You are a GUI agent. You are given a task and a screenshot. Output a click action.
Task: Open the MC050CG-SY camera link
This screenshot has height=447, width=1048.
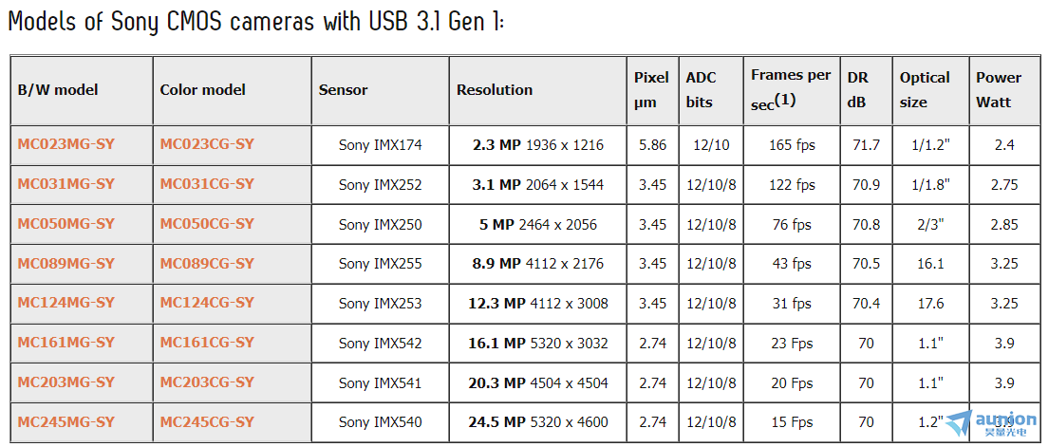(207, 223)
